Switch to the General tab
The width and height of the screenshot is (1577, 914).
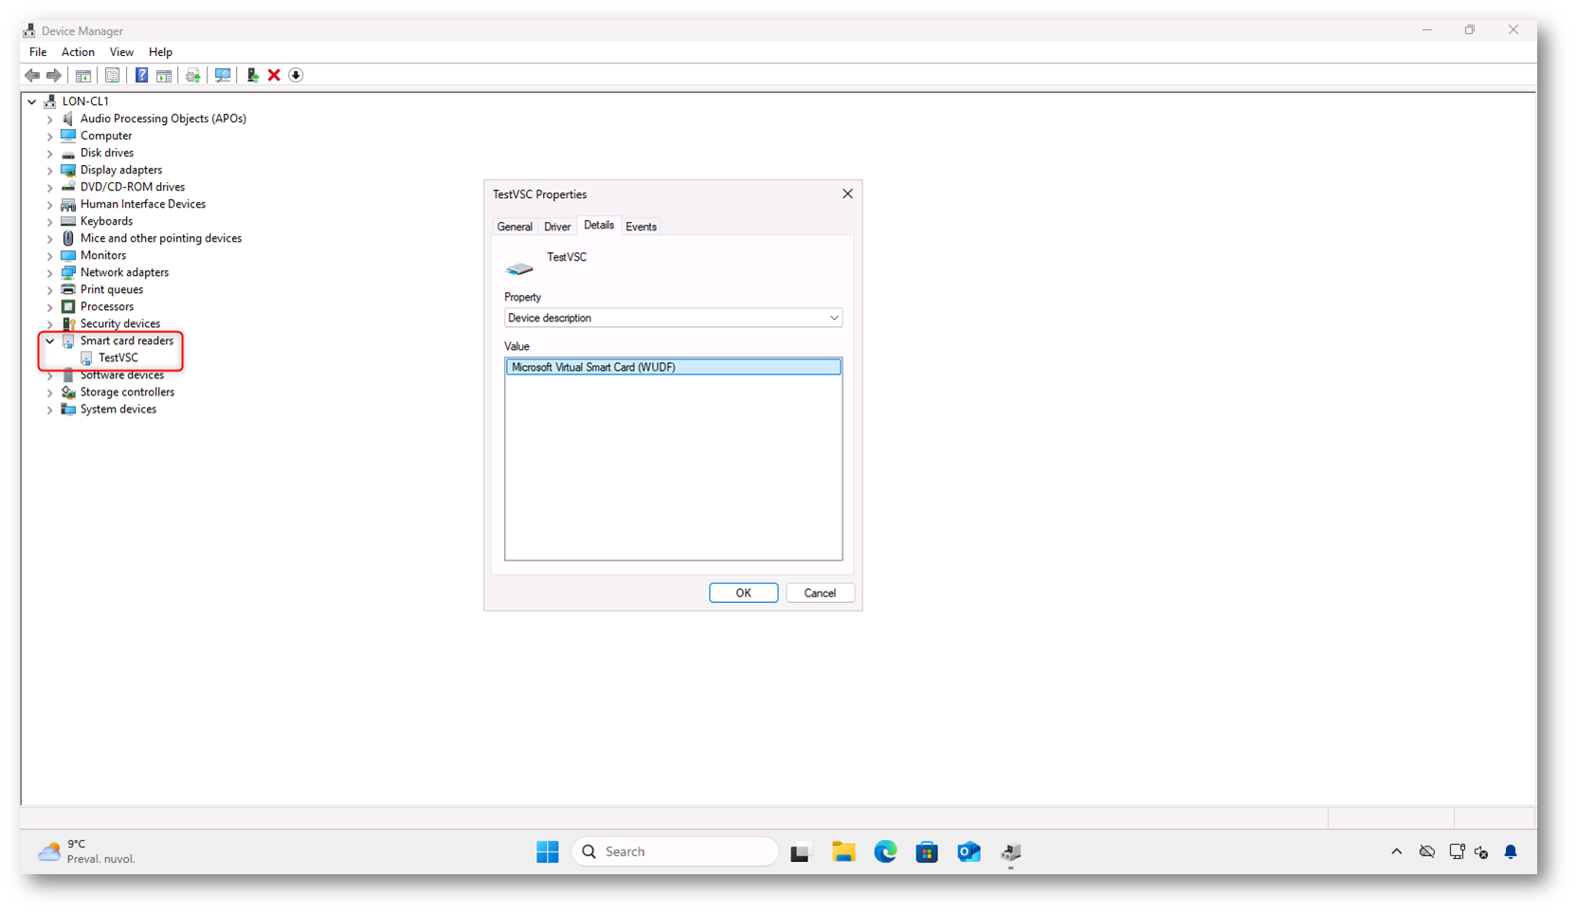point(515,227)
